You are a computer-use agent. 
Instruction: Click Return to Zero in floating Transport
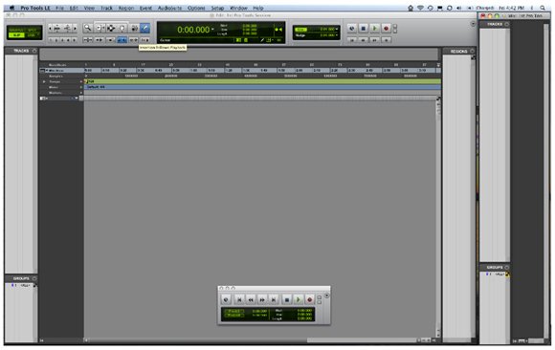coord(239,299)
